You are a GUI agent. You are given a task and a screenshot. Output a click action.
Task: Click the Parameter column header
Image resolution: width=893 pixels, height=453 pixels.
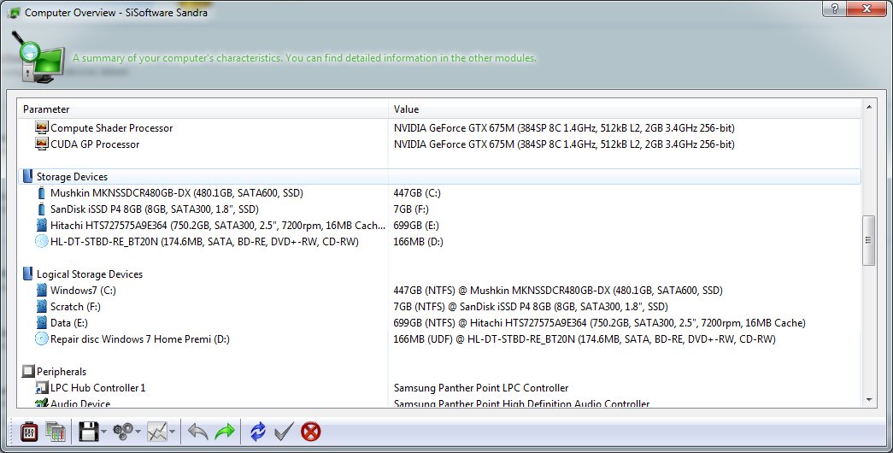tap(203, 109)
